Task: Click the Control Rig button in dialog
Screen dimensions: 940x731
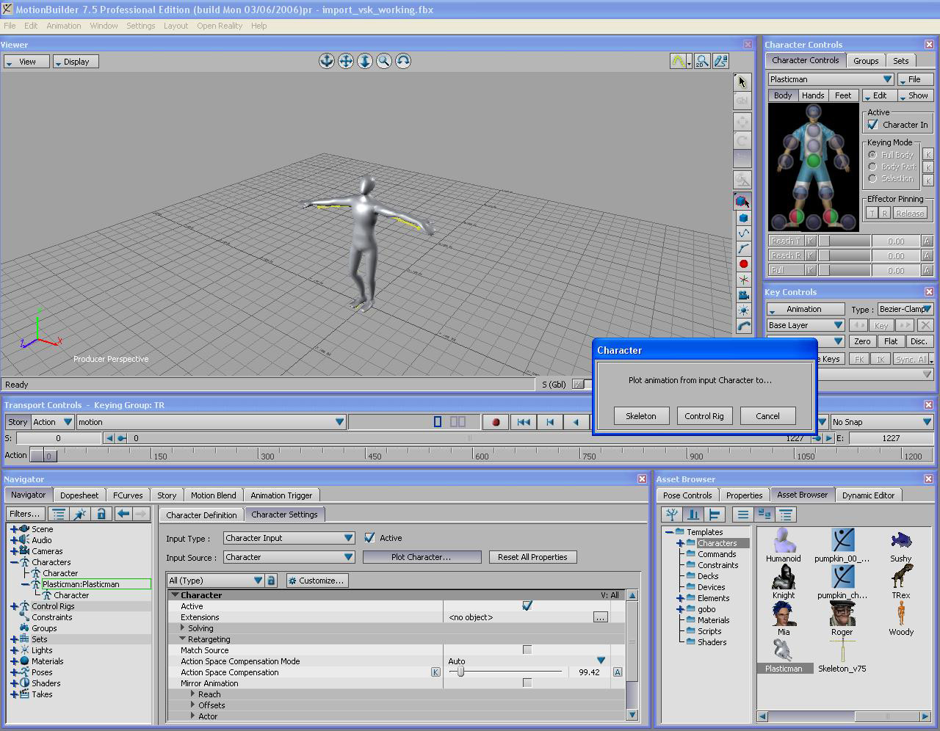Action: click(x=704, y=416)
